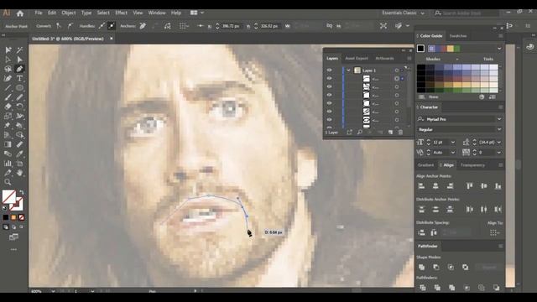Select the Zoom tool
The width and height of the screenshot is (537, 302).
8,182
